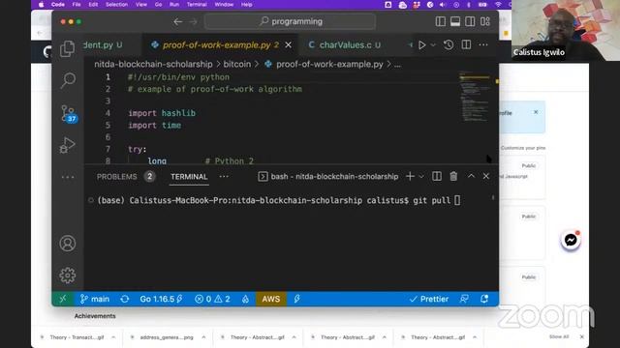Close the proof-of-work-example.py tab
The height and width of the screenshot is (348, 620).
[x=289, y=45]
